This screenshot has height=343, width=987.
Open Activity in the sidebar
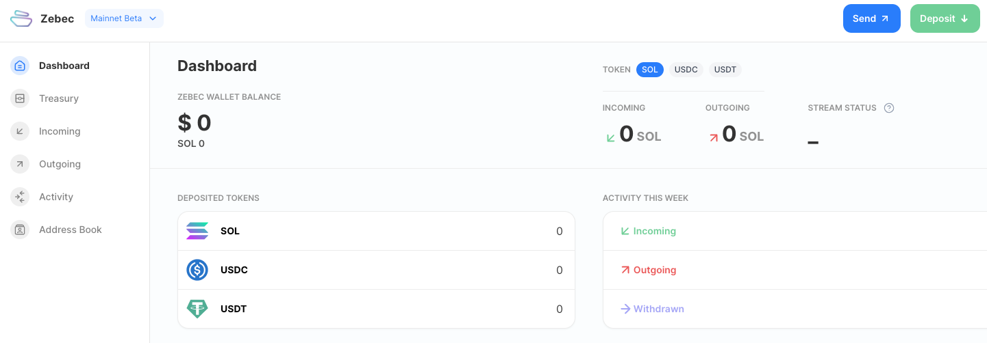(56, 197)
